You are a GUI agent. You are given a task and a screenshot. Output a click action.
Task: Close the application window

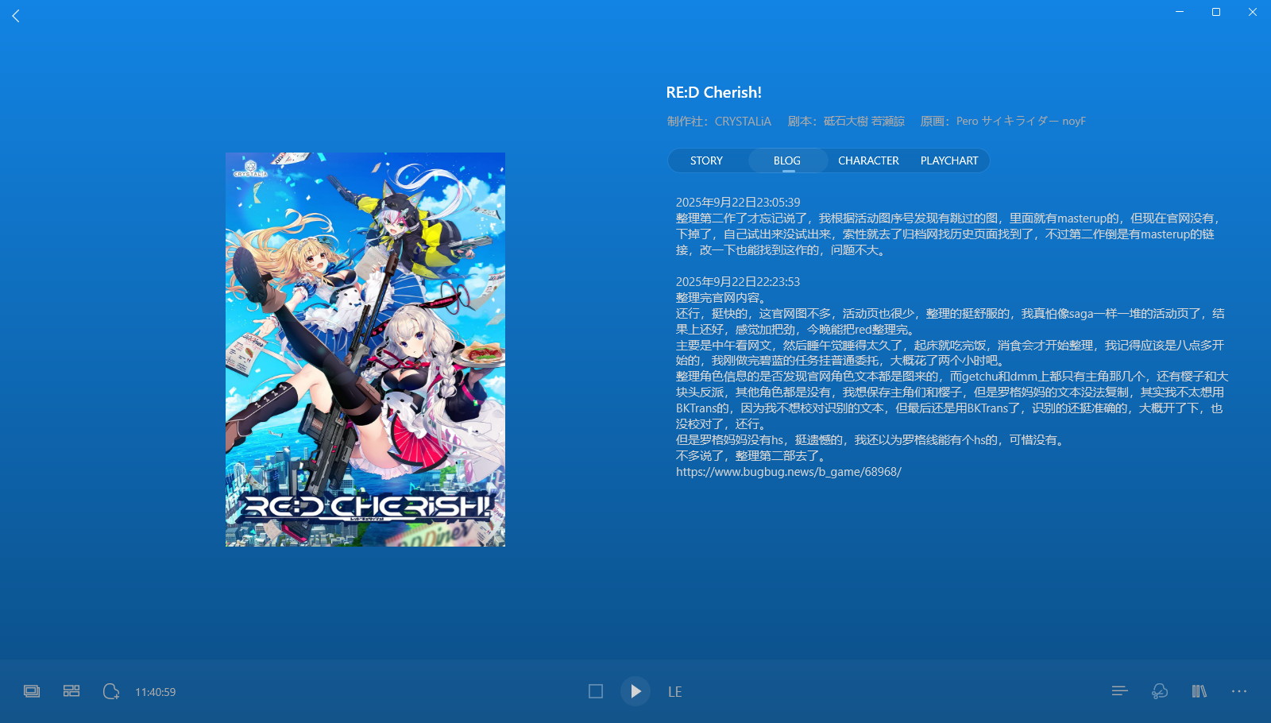coord(1253,12)
